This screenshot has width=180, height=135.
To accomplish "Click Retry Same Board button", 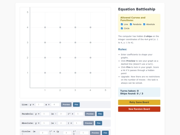I will [x=139, y=102].
